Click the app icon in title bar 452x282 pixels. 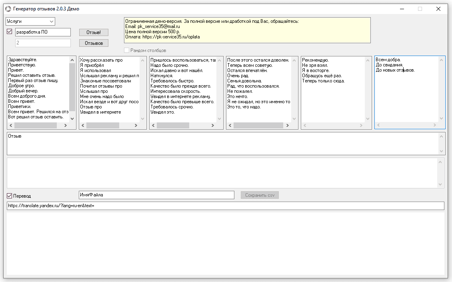(x=8, y=9)
